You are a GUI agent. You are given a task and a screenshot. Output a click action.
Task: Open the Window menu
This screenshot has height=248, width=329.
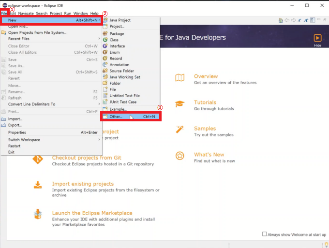(81, 14)
